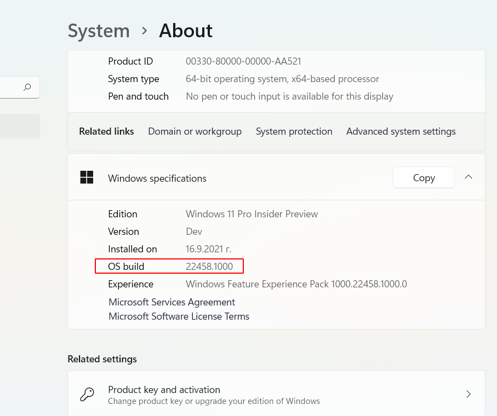Screen dimensions: 497x416
Task: Select the Installed on date 16.9.2021
Action: pos(209,249)
